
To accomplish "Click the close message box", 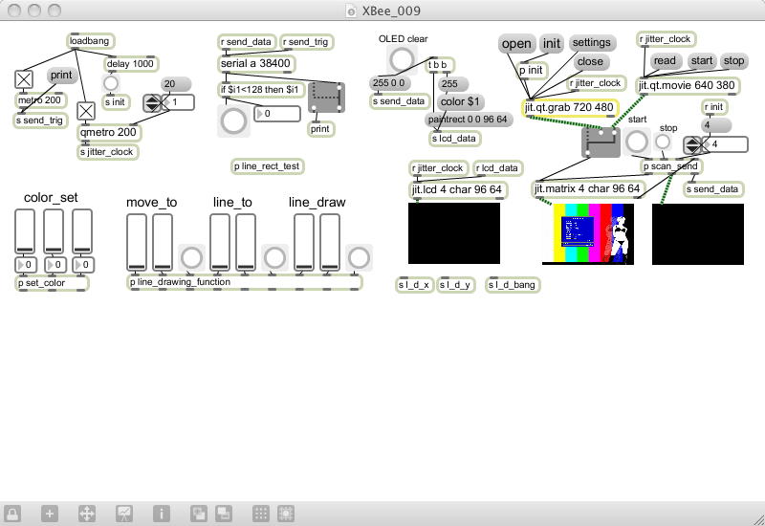I will pos(590,61).
